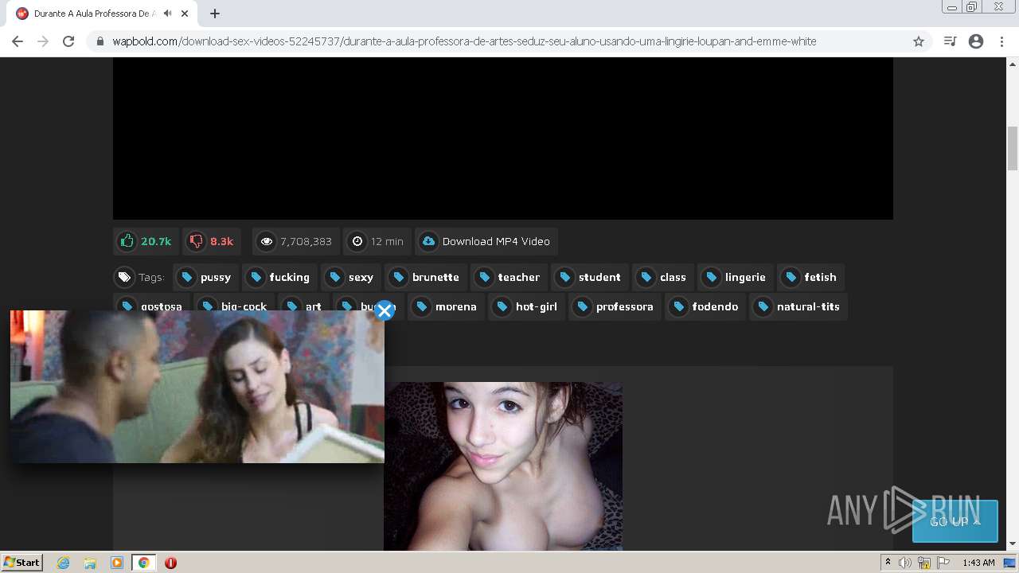Open the media control icon in toolbar
Image resolution: width=1019 pixels, height=573 pixels.
point(950,41)
